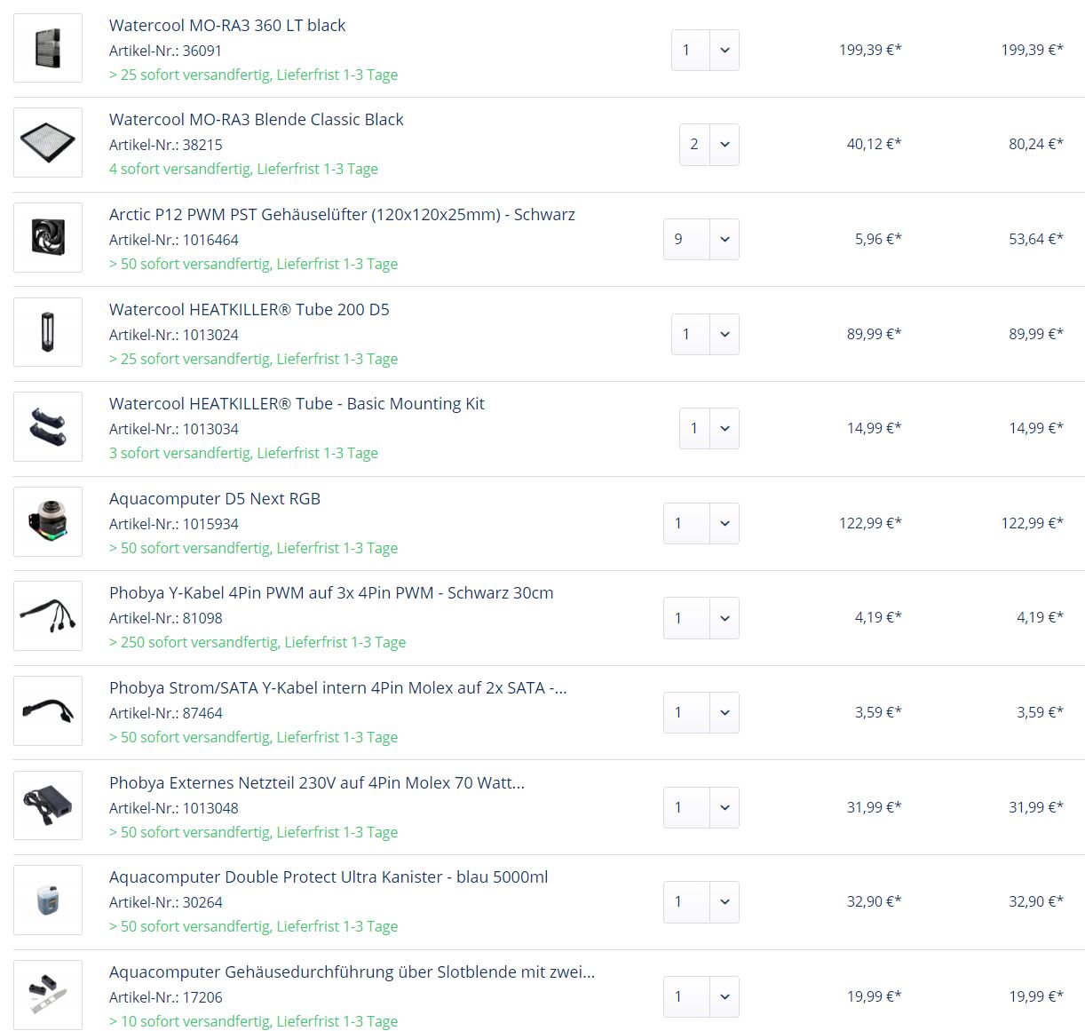
Task: Click the Arctic P12 fan product image
Action: tap(48, 238)
